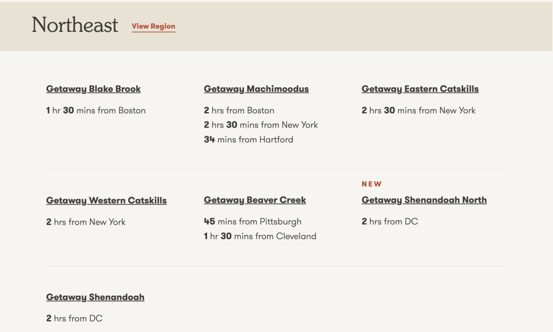The width and height of the screenshot is (553, 332).
Task: Click the 1 hr 30 mins from Boston text
Action: pyautogui.click(x=96, y=110)
